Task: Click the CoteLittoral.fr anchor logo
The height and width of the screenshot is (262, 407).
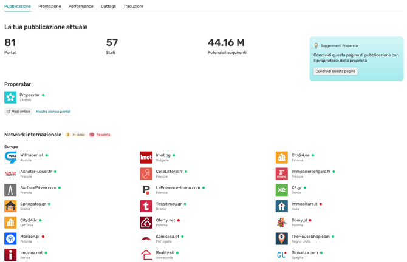Action: (x=146, y=173)
